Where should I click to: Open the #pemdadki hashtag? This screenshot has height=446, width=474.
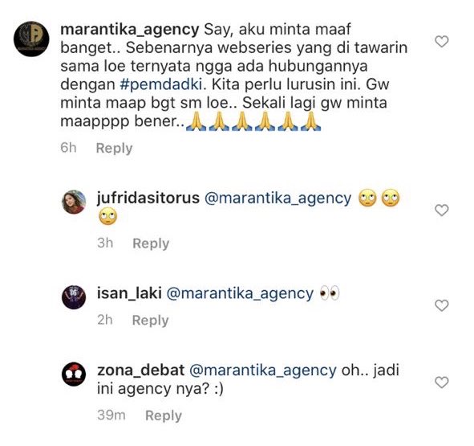[161, 84]
